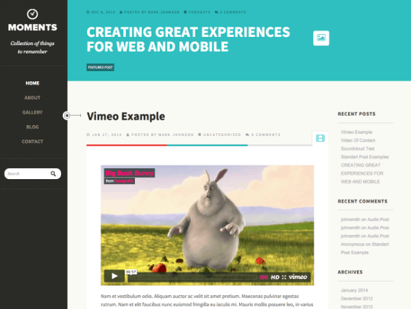Open the January 2014 archive link

point(354,290)
